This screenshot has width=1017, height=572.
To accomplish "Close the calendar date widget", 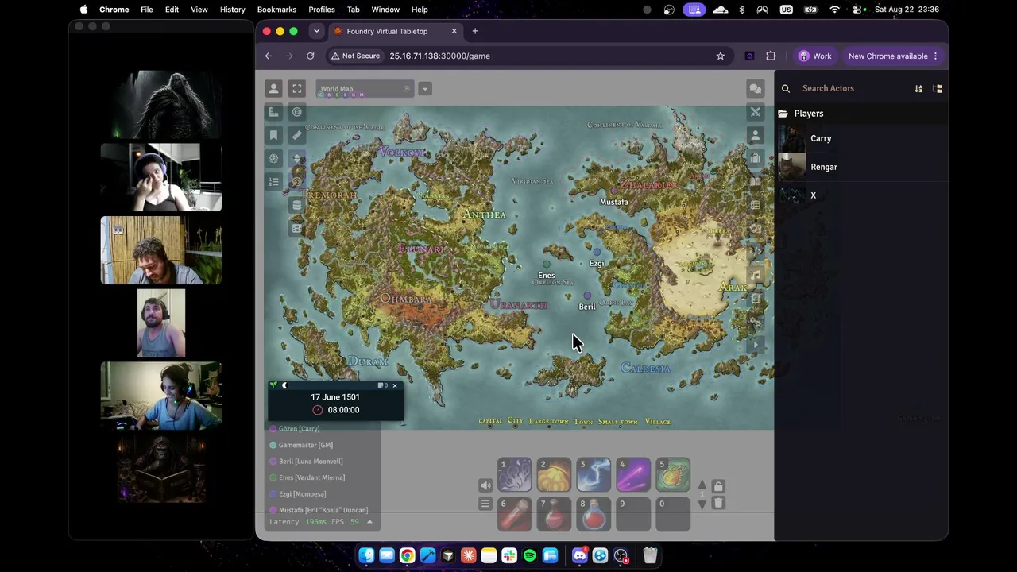I will tap(395, 385).
